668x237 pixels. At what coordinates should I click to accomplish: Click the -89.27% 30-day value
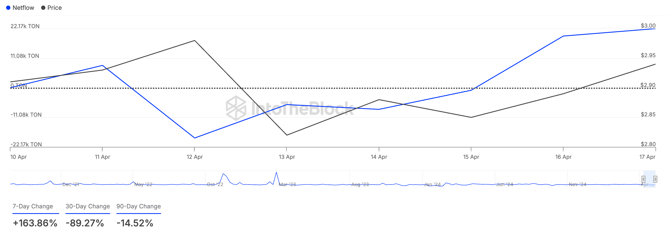(85, 223)
